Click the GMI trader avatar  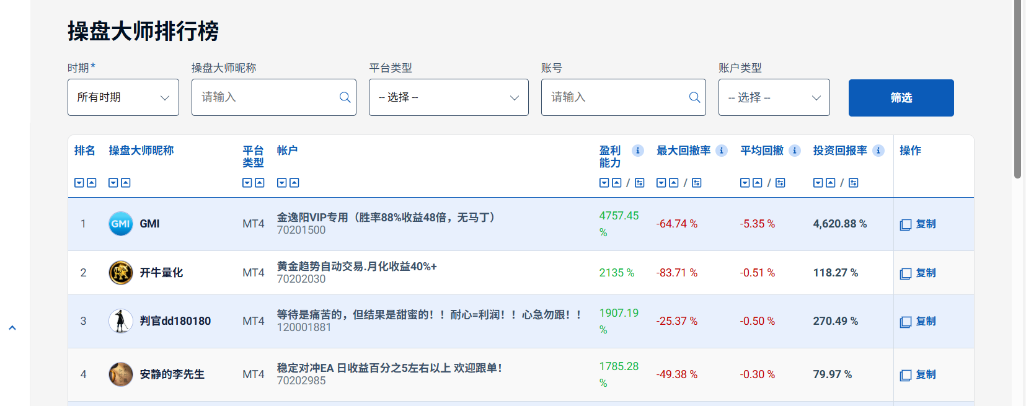tap(121, 224)
